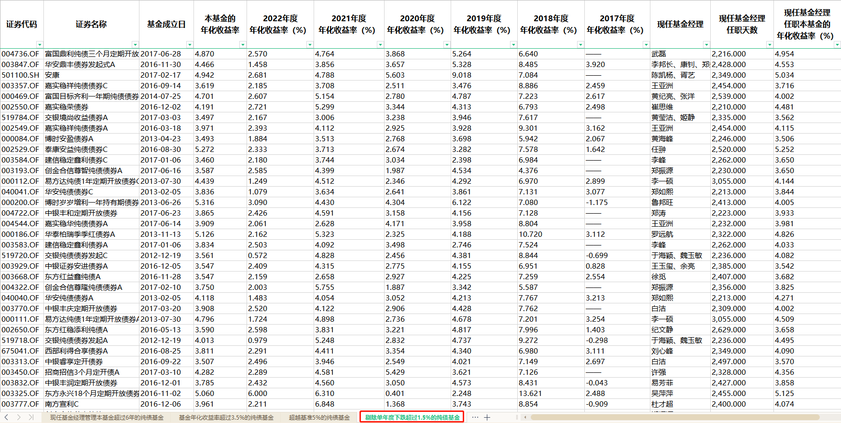Image resolution: width=841 pixels, height=423 pixels.
Task: Open filter dropdown for 证券代码 column
Action: (x=40, y=45)
